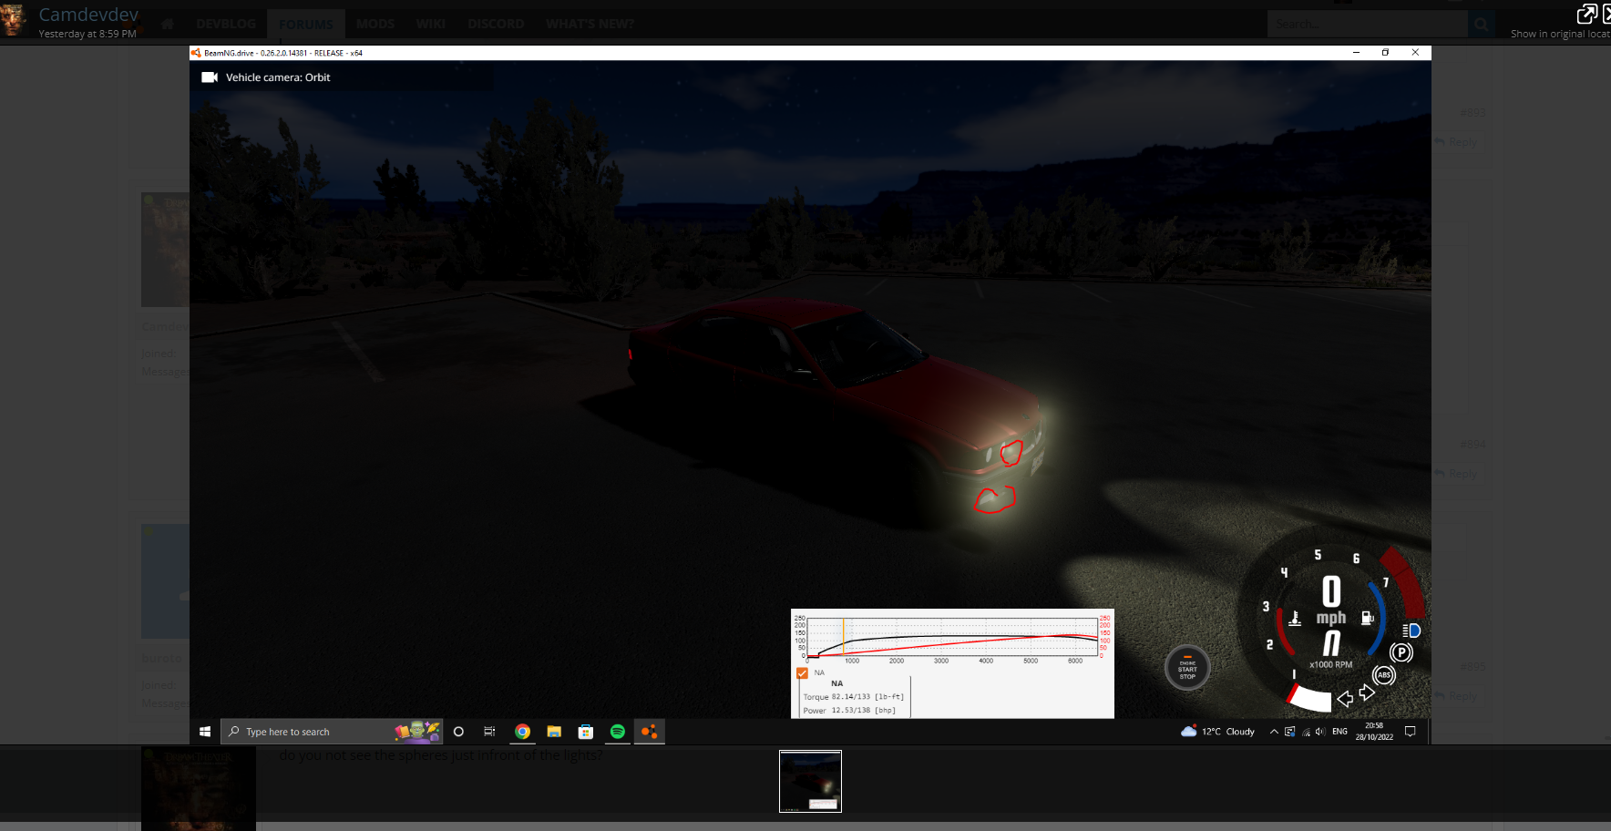
Task: Open the WIKI nav item
Action: 431,24
